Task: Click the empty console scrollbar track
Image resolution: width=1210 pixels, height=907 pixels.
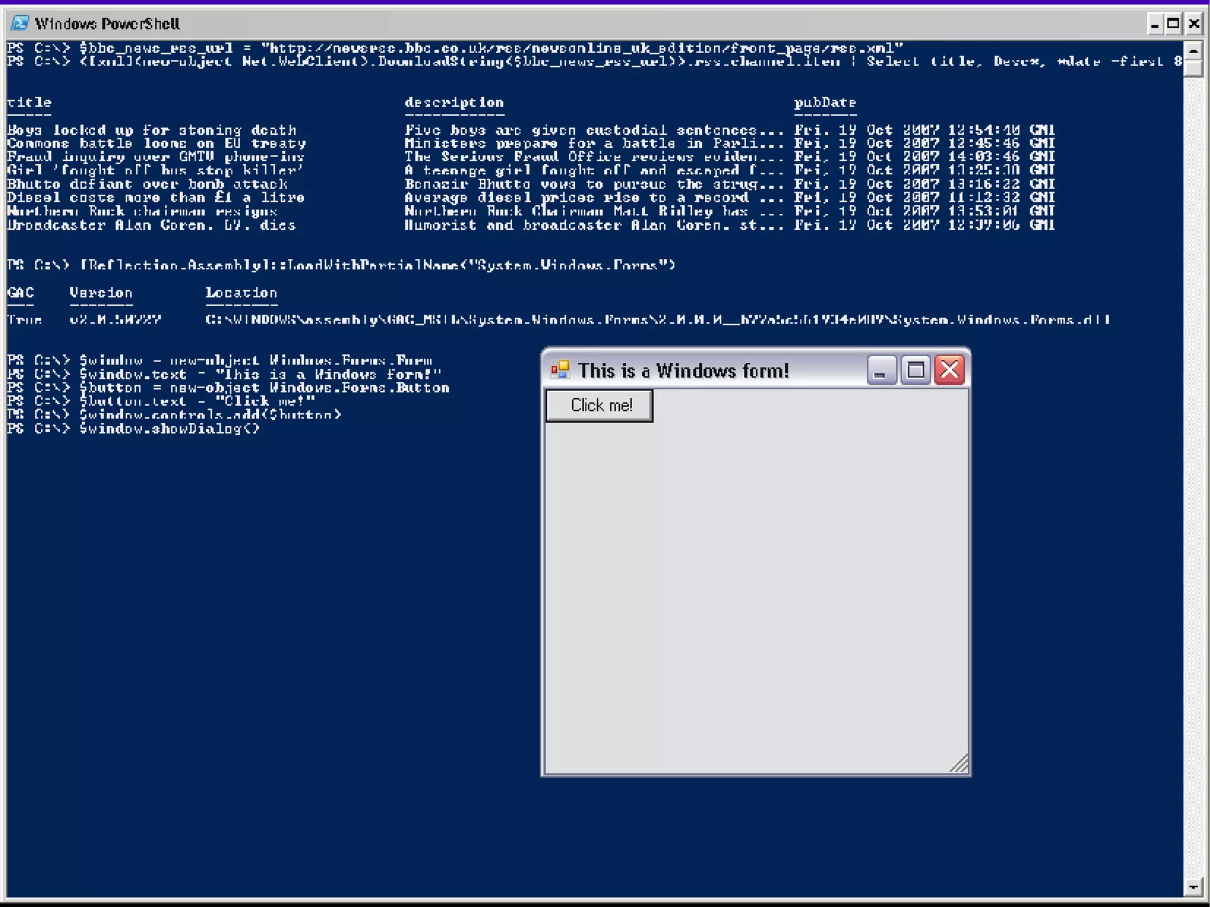Action: point(1193,473)
